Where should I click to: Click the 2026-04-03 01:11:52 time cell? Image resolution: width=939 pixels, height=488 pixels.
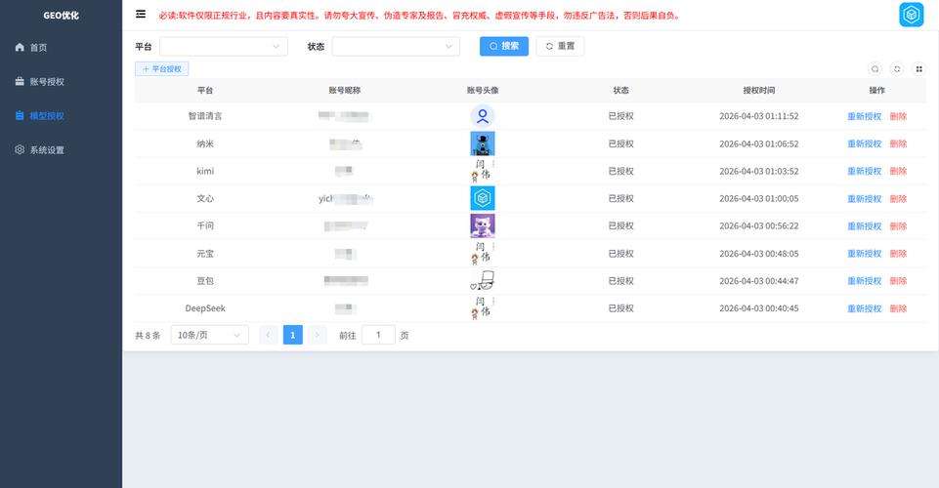point(759,116)
